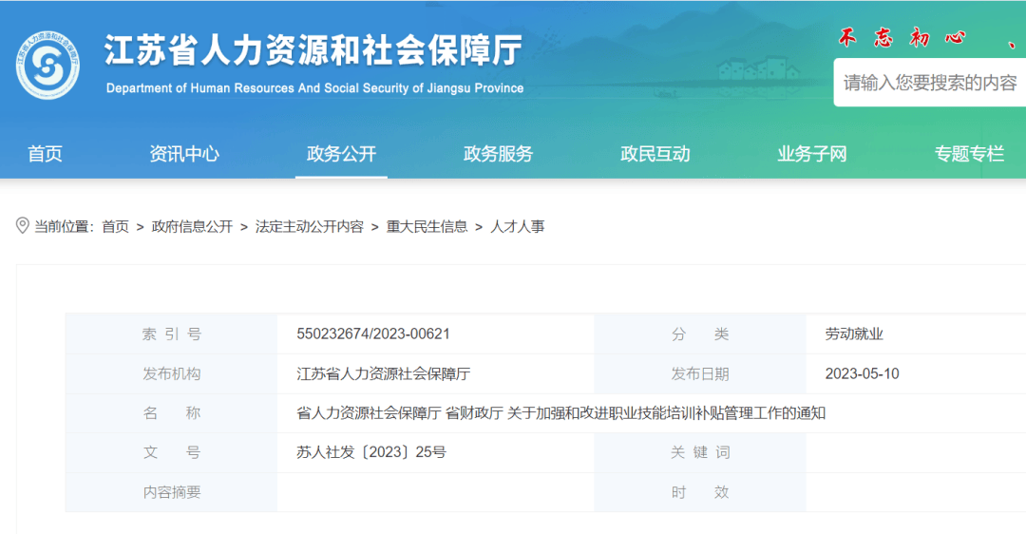The height and width of the screenshot is (534, 1026).
Task: Click the location pin icon beside 当前位置
Action: pyautogui.click(x=22, y=226)
